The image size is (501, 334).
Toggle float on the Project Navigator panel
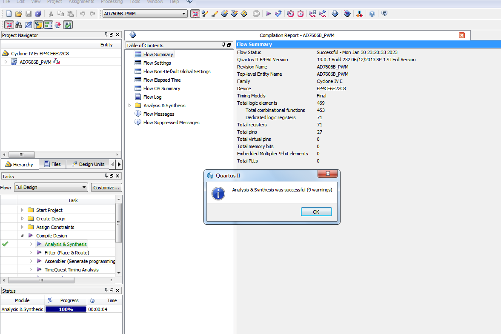[x=112, y=35]
